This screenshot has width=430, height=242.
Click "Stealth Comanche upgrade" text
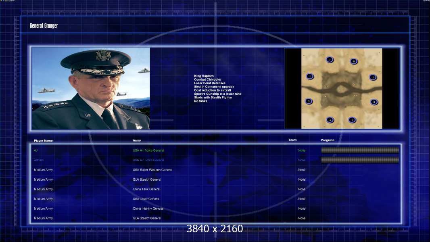point(214,87)
